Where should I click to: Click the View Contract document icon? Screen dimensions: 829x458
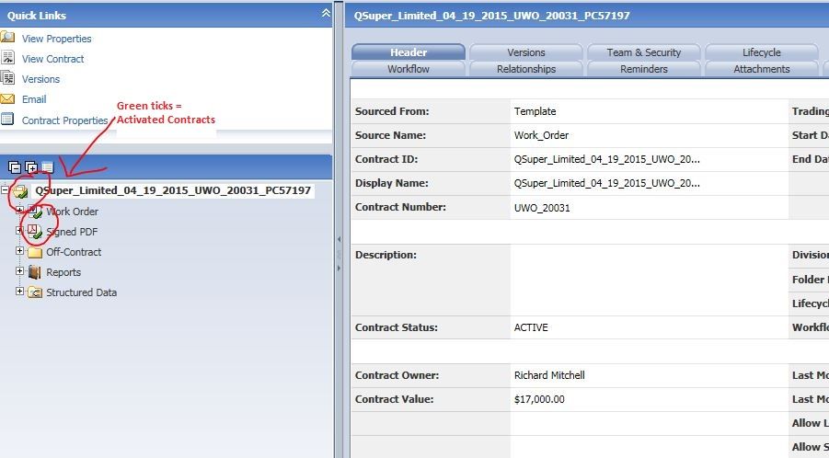7,58
